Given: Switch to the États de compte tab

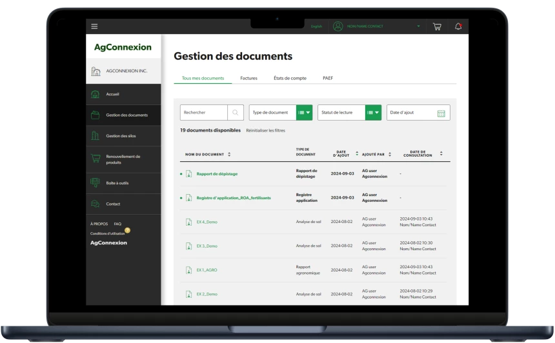Looking at the screenshot, I should (x=290, y=78).
